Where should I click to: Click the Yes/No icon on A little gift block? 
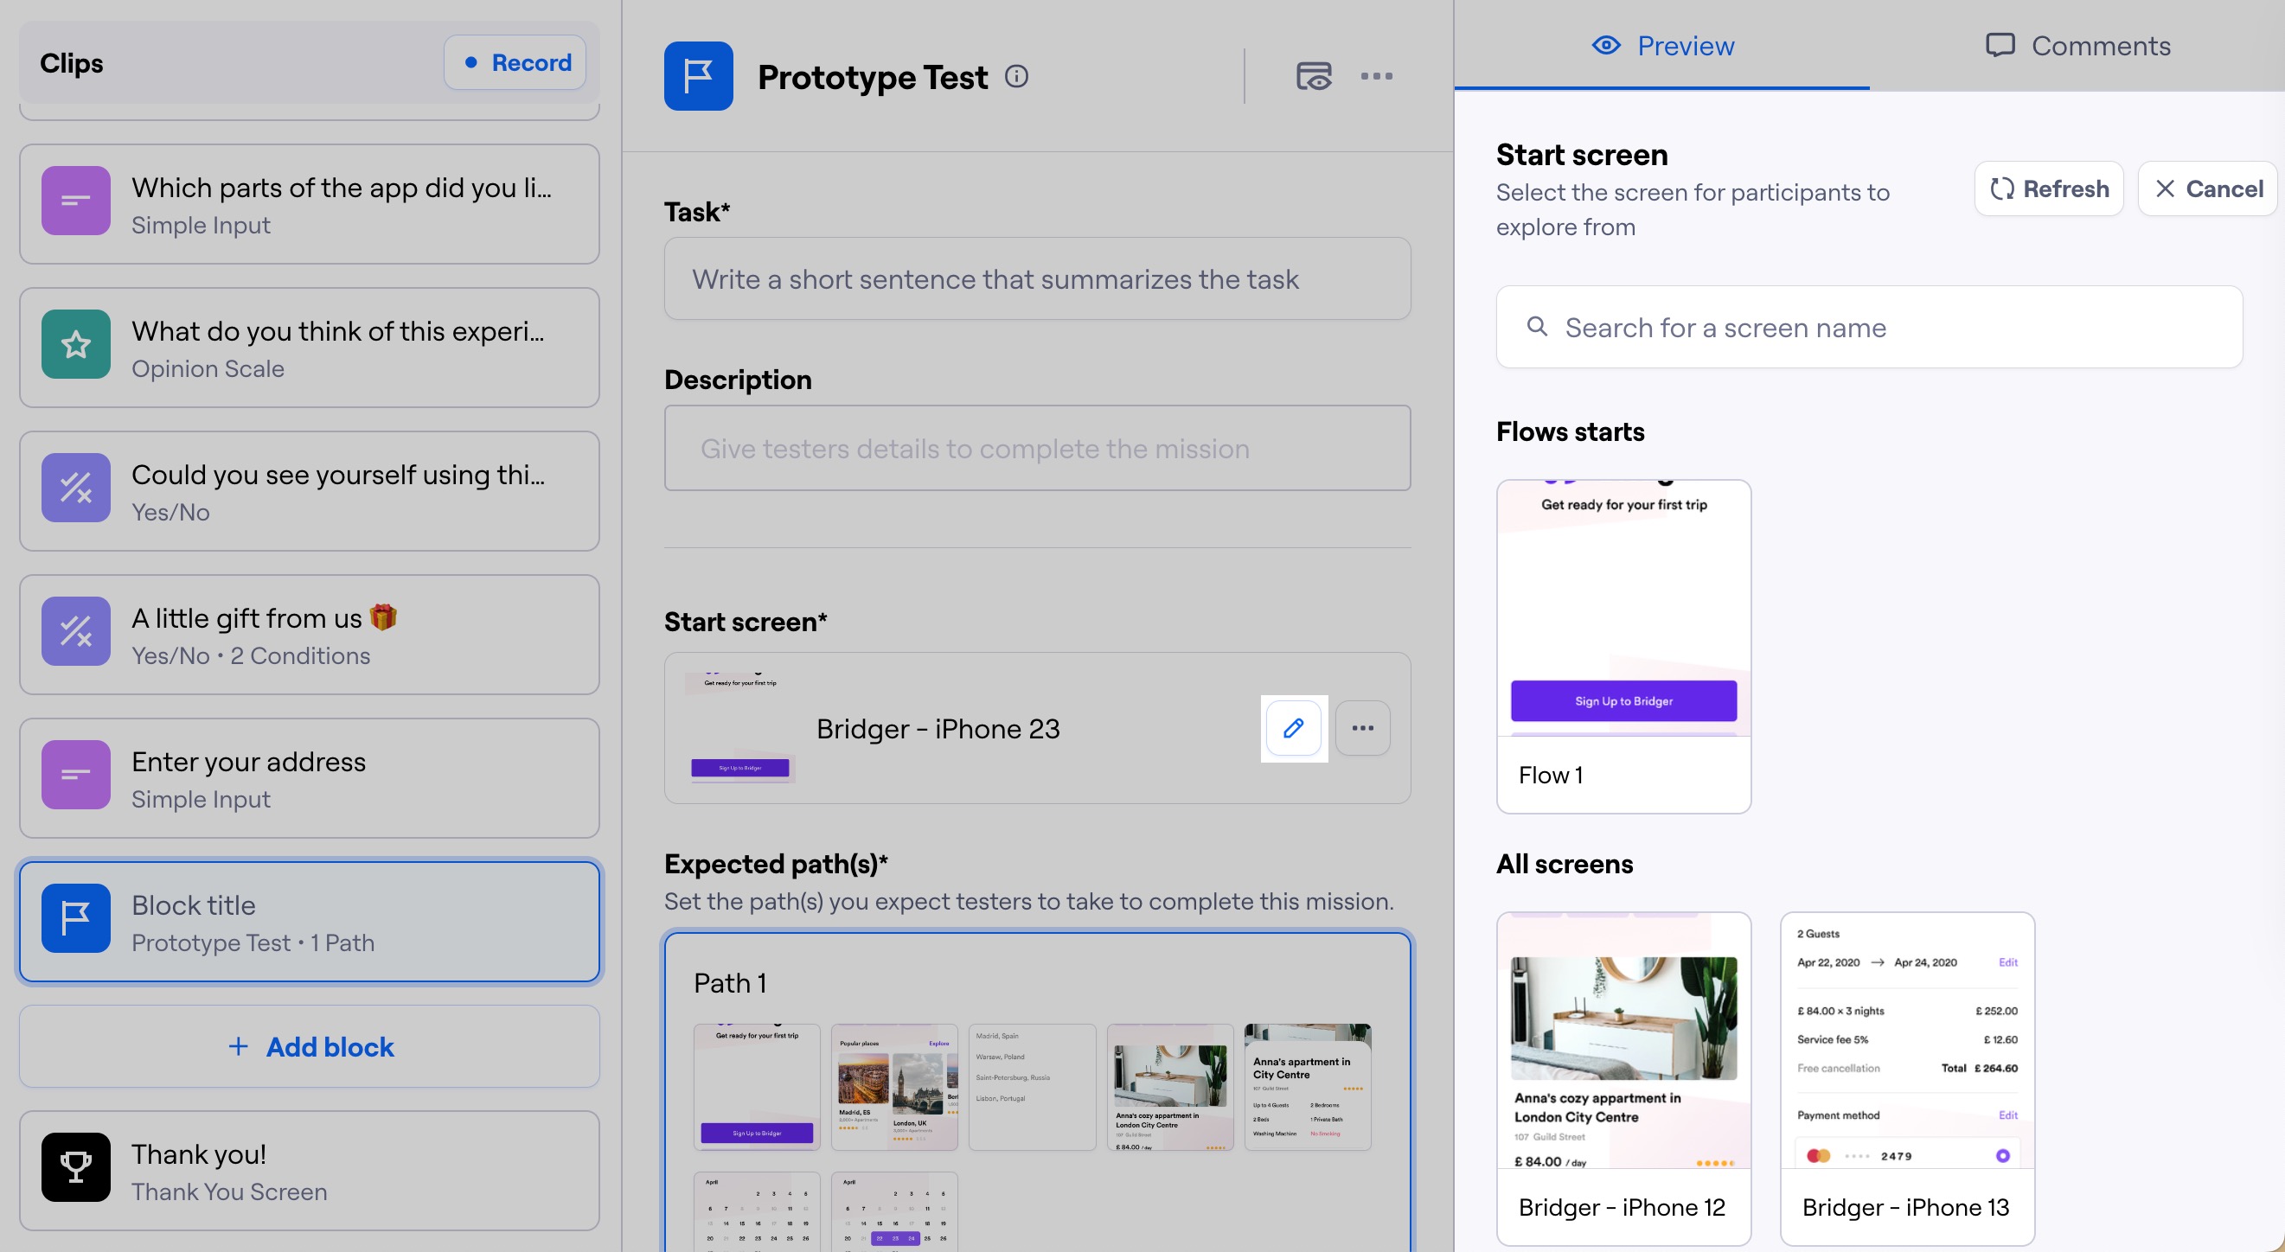coord(75,631)
